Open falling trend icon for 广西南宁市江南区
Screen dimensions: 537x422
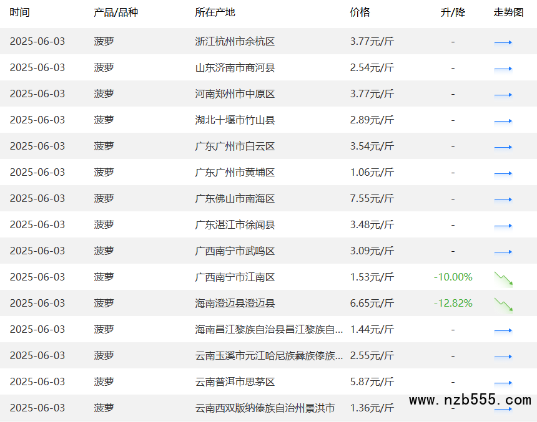(x=503, y=278)
